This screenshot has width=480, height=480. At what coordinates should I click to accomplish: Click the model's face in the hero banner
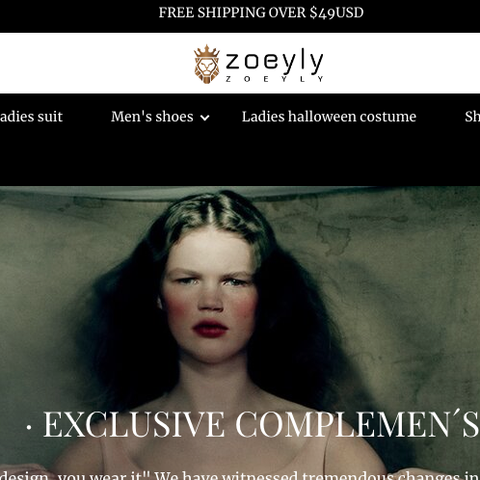209,296
